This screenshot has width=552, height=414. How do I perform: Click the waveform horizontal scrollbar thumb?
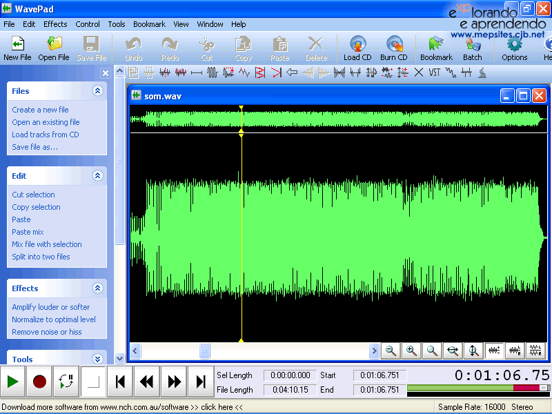coord(204,351)
